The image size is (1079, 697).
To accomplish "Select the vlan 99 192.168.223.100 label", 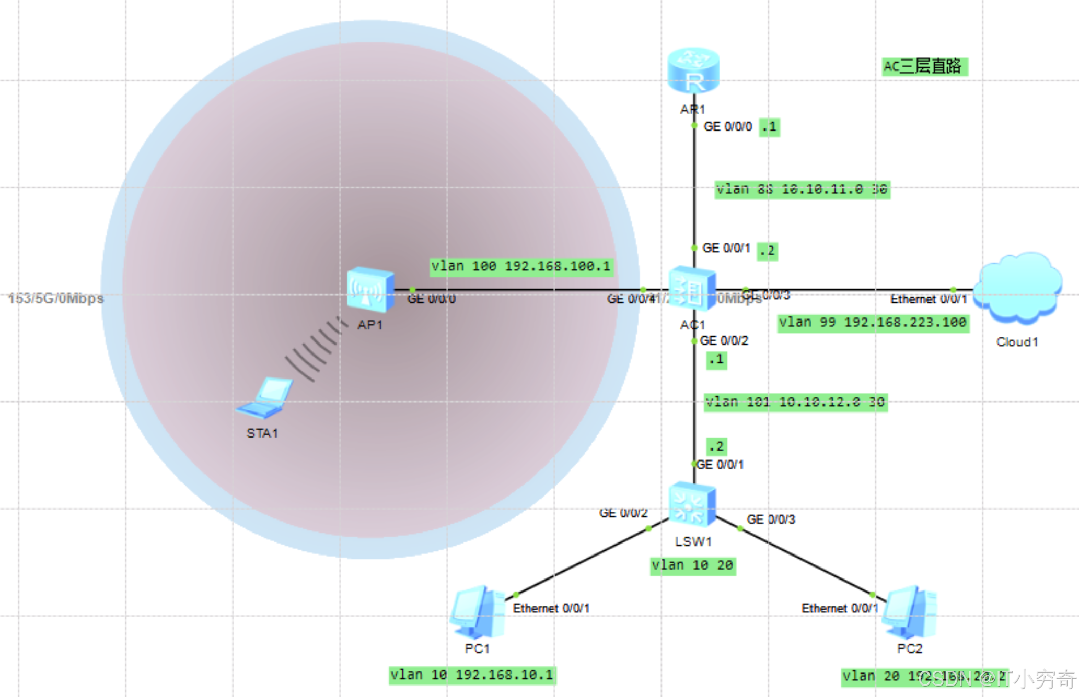I will [x=873, y=323].
